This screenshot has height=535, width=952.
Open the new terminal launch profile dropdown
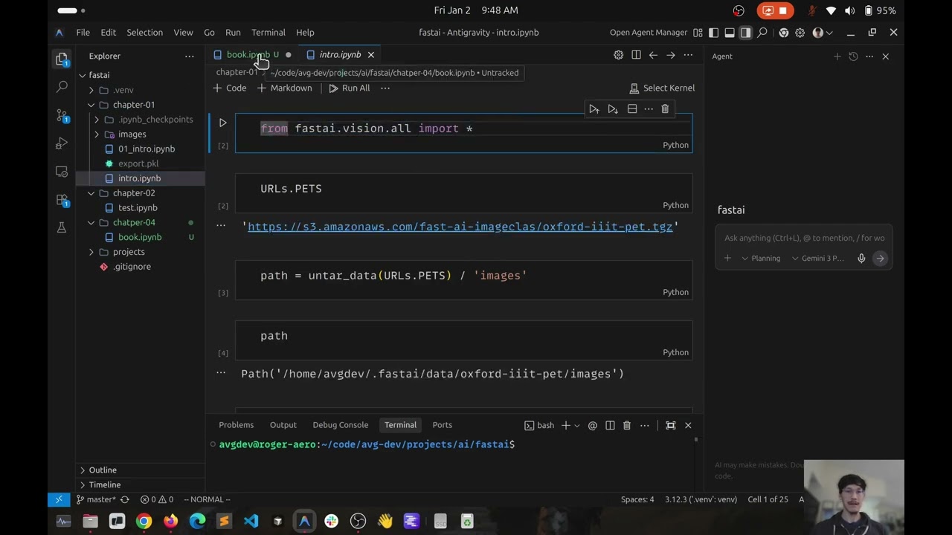click(577, 426)
